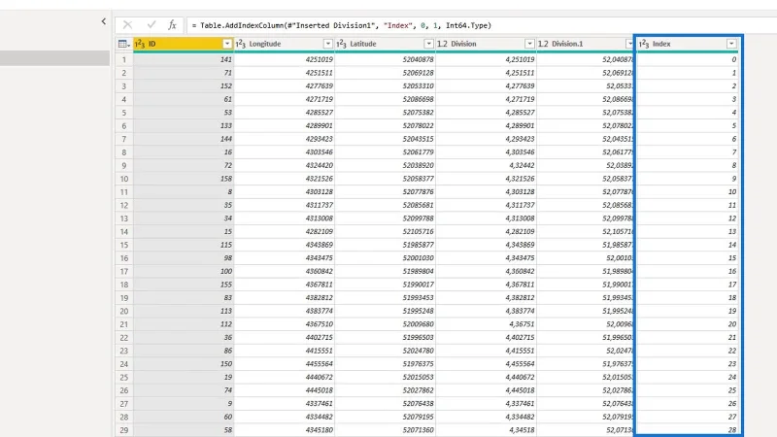Click the Index column data type icon

pos(644,44)
